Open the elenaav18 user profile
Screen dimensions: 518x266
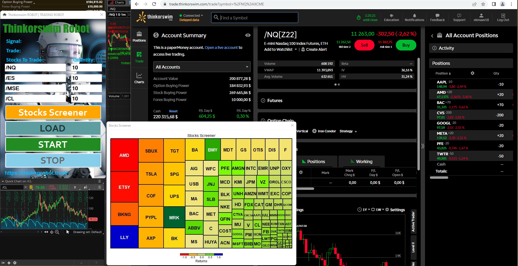pyautogui.click(x=481, y=18)
